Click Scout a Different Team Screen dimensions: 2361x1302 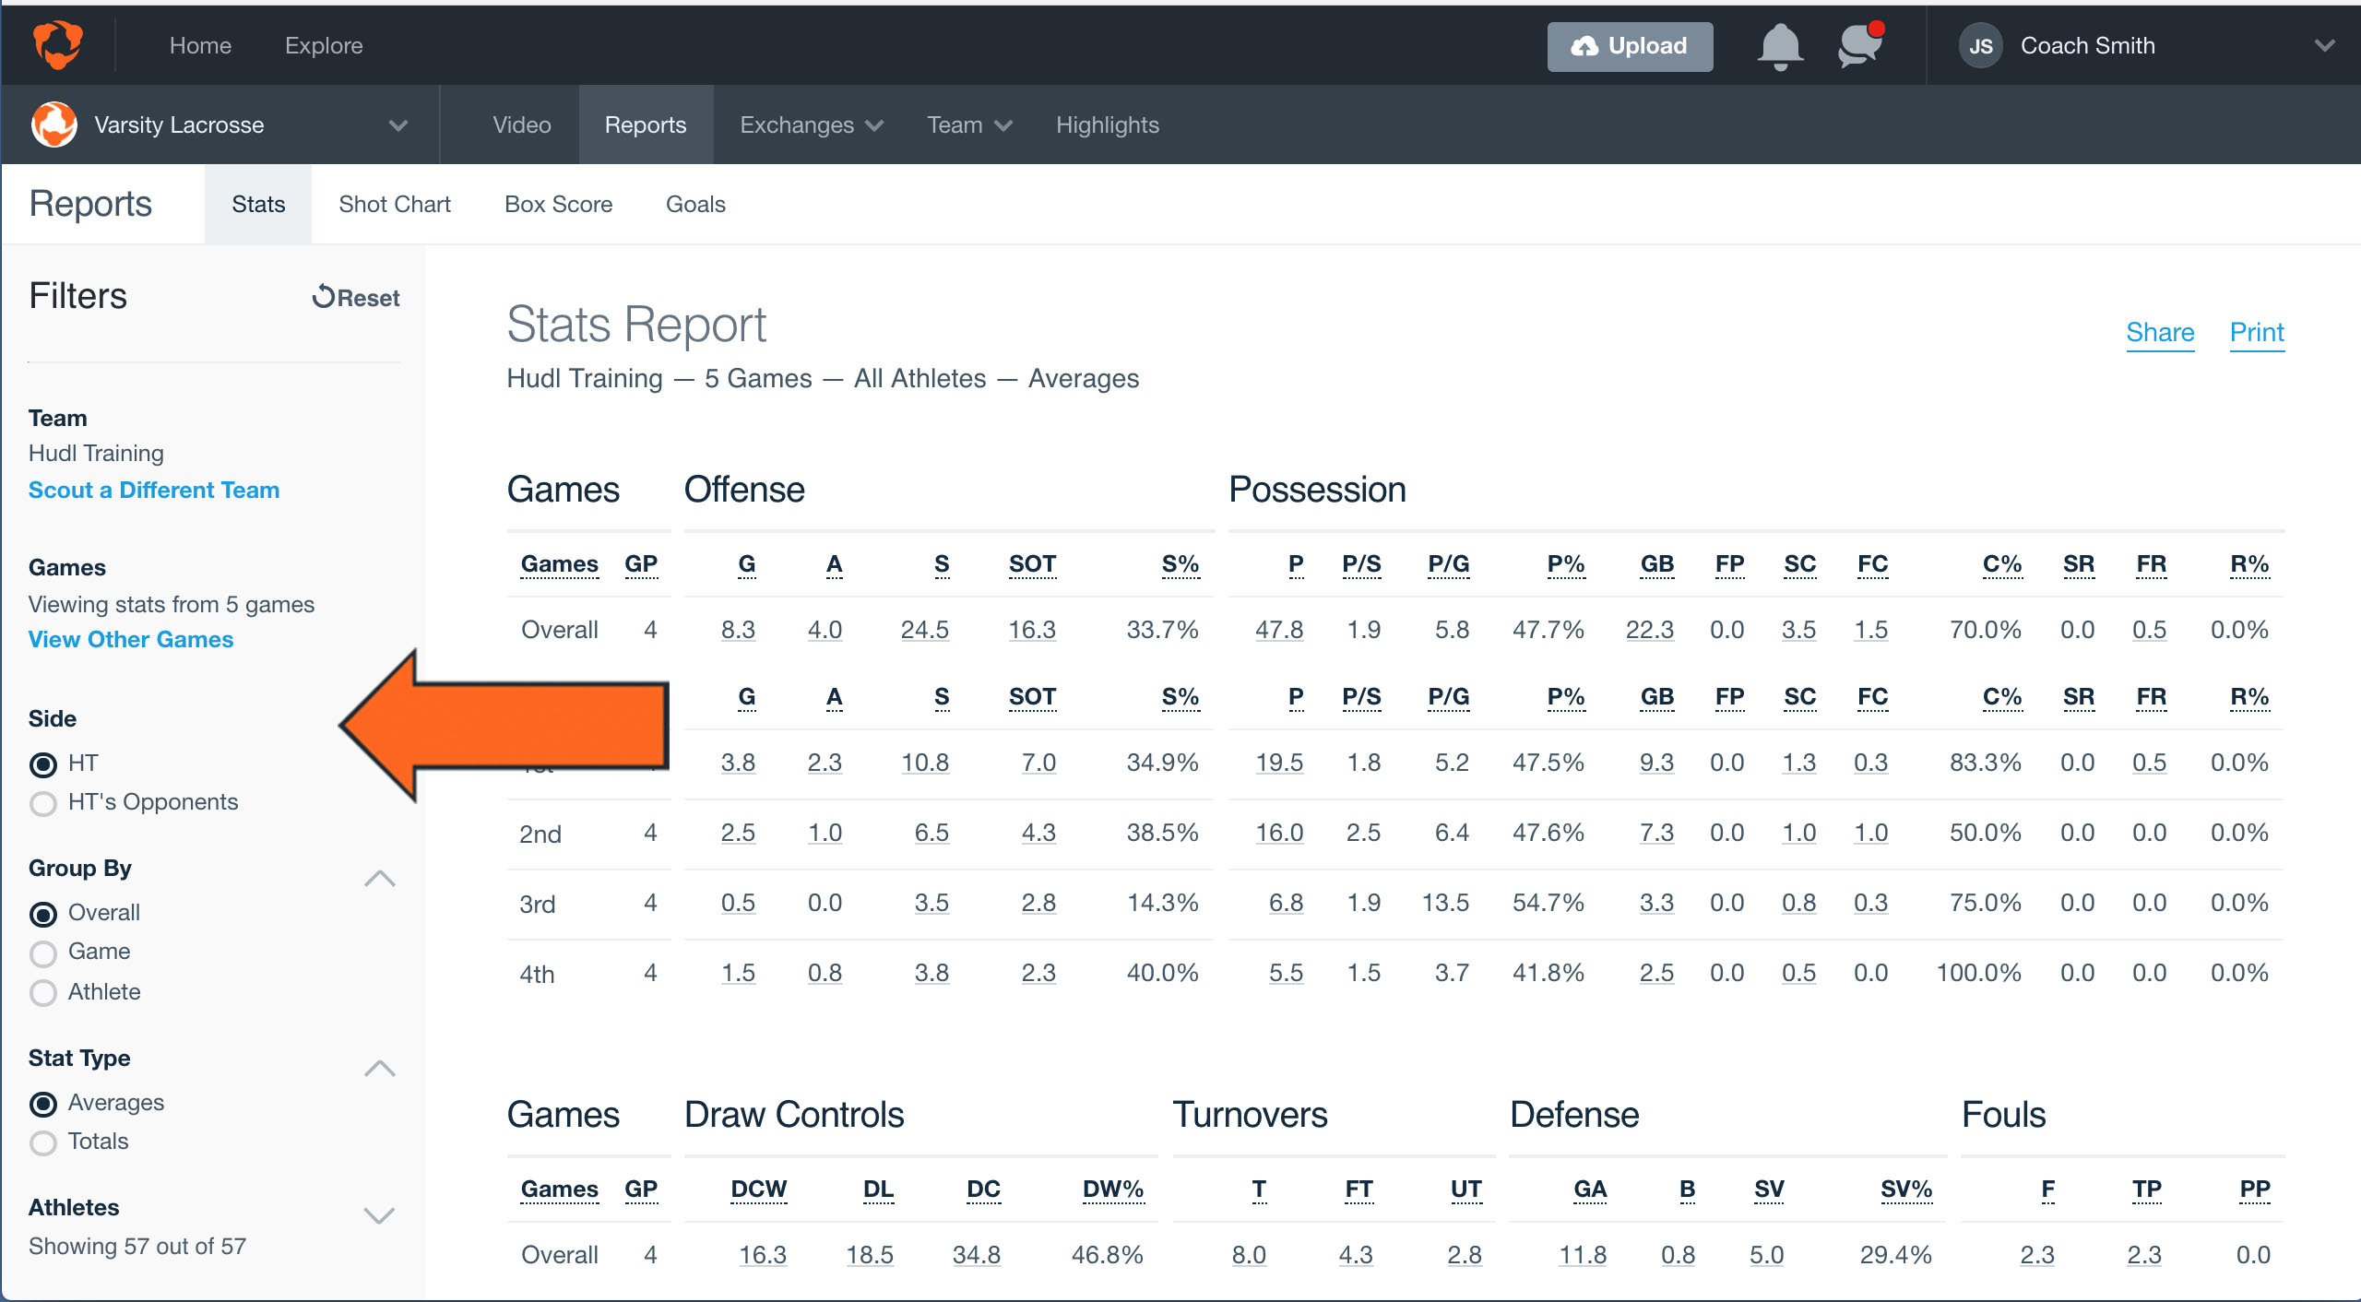pyautogui.click(x=153, y=490)
